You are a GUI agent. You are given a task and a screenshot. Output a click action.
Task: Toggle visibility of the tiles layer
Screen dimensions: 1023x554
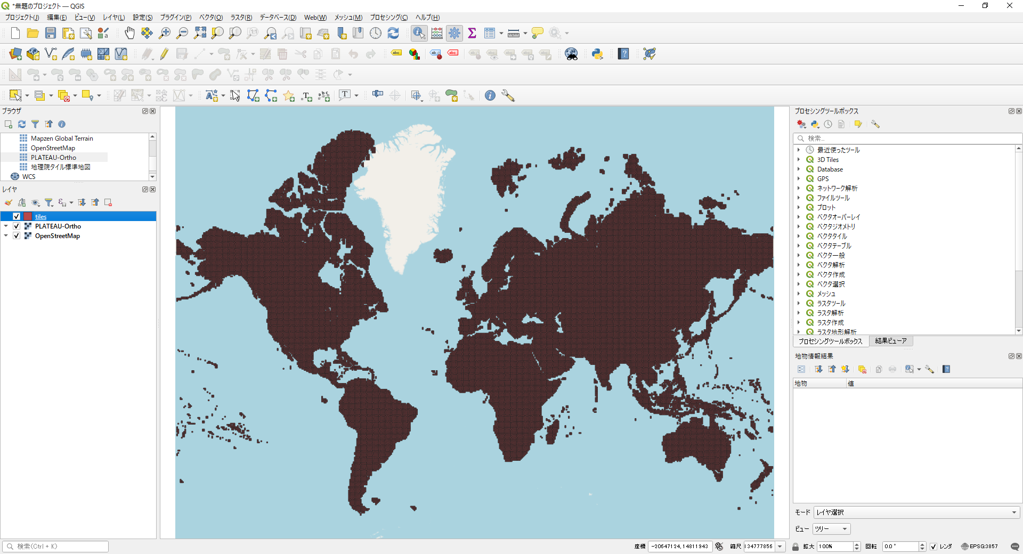click(x=17, y=217)
